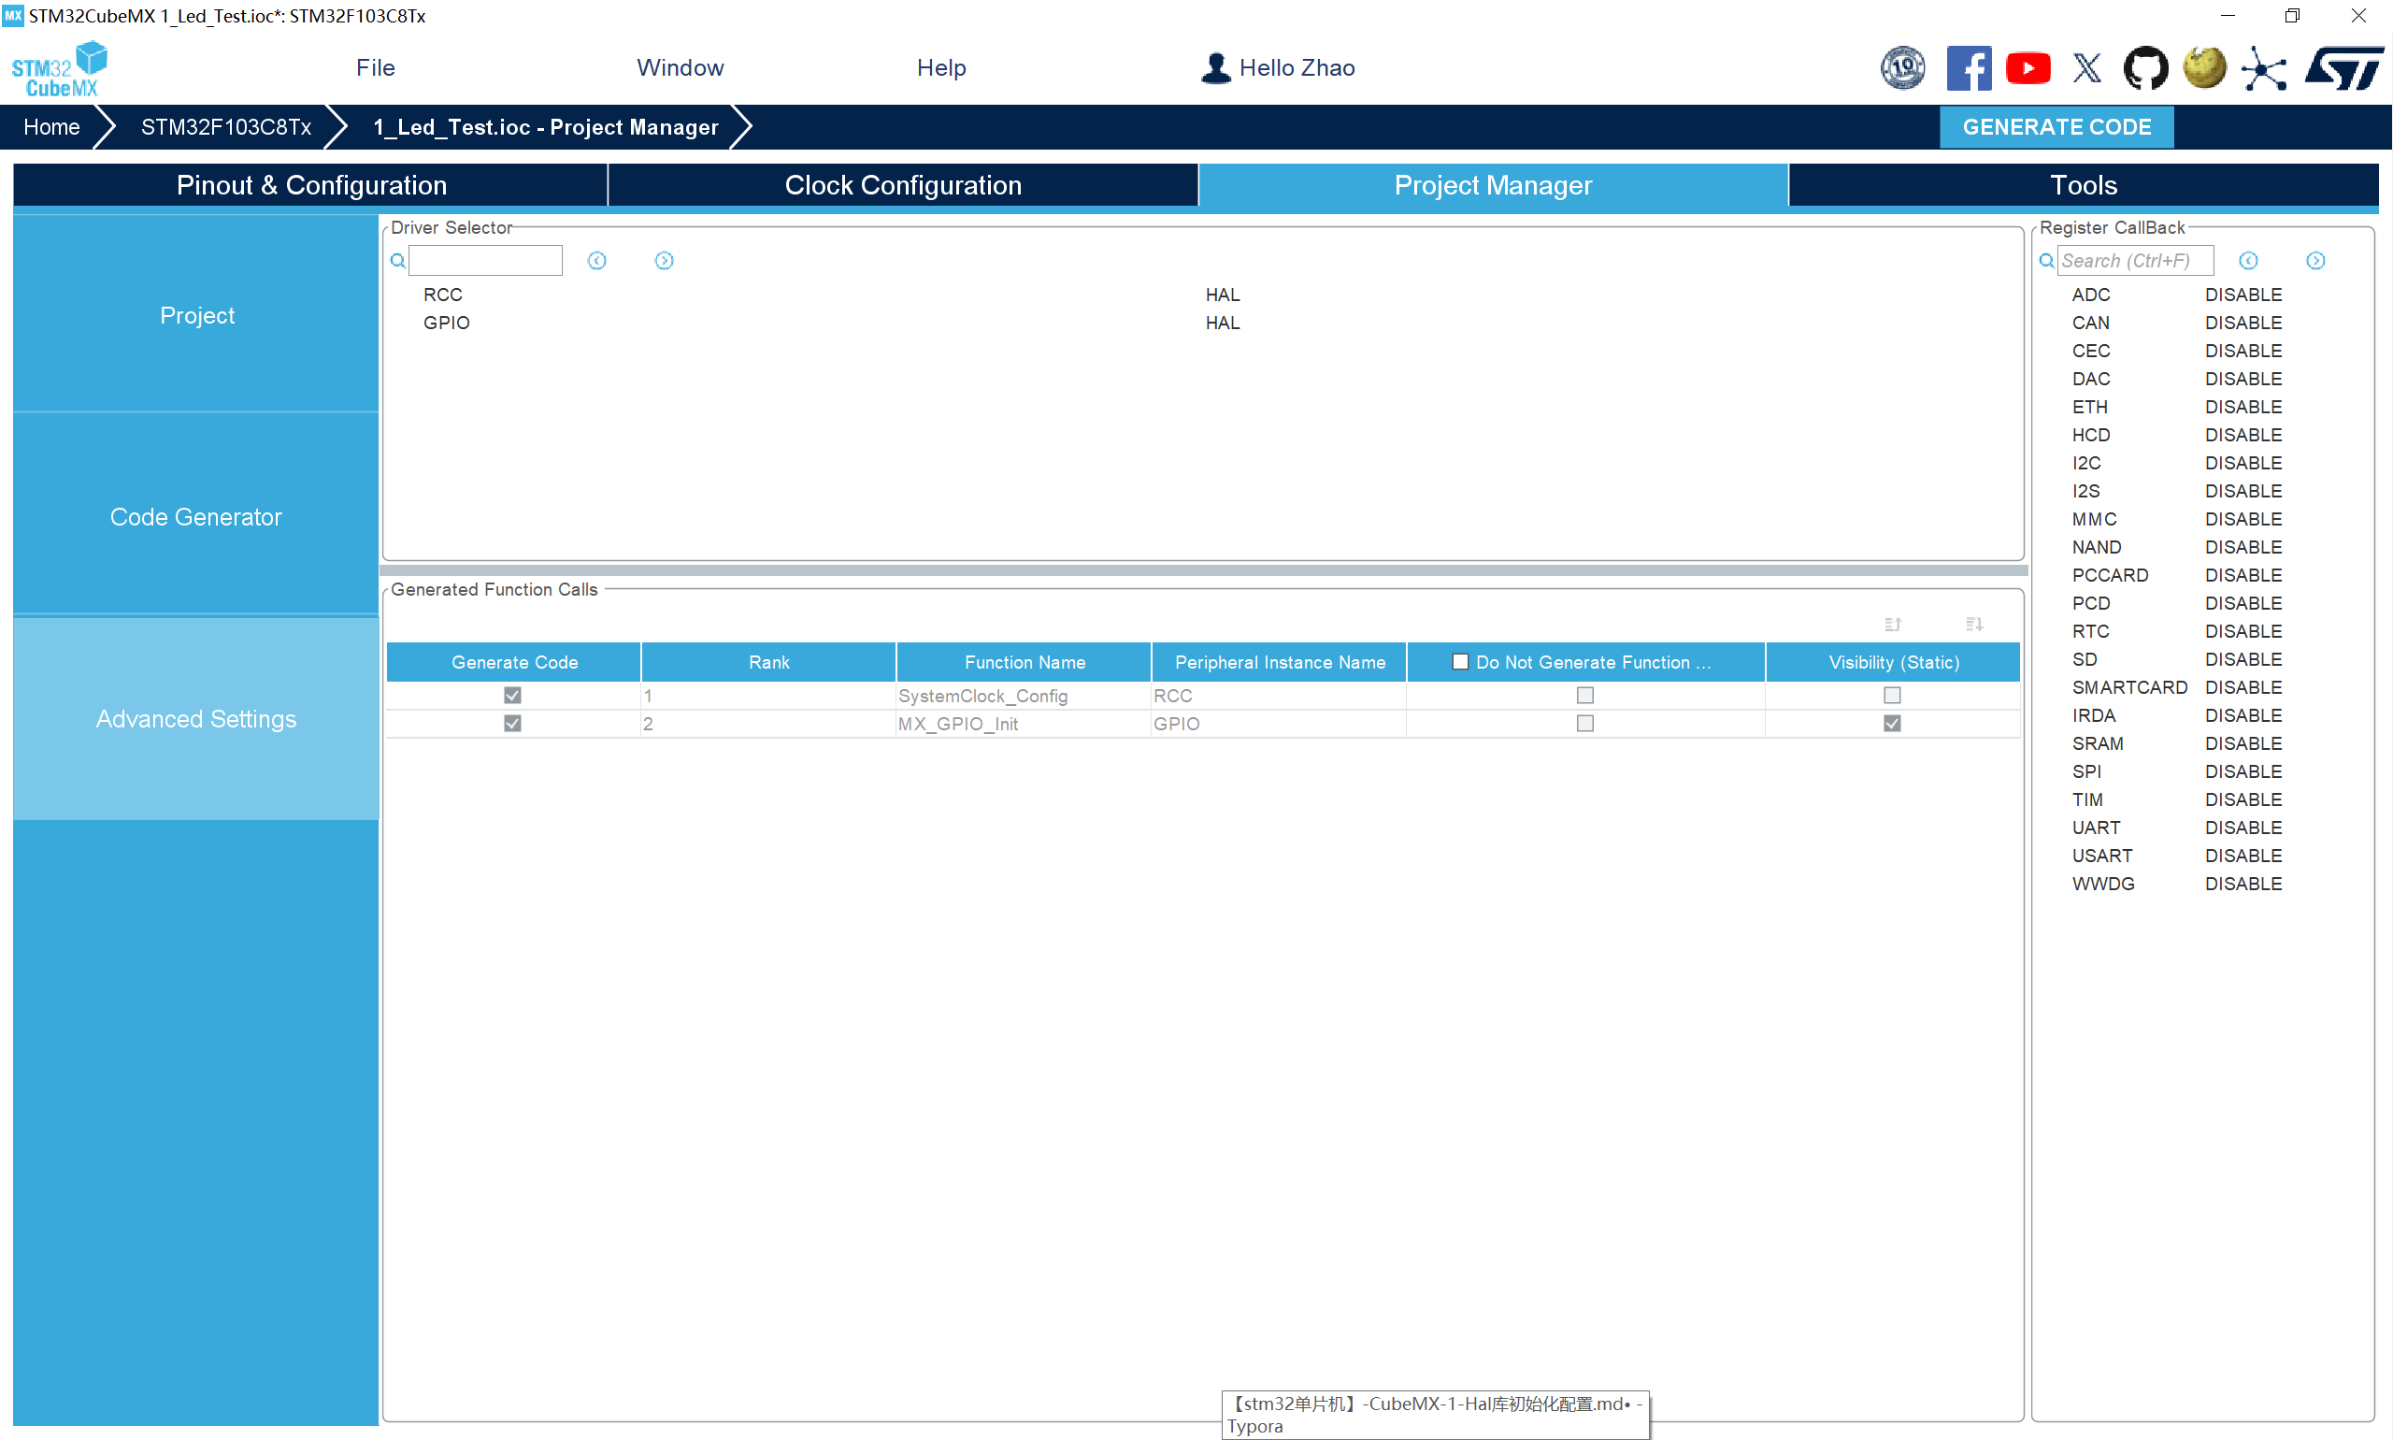Click previous-result arrow in Register CallBack search

click(2247, 260)
